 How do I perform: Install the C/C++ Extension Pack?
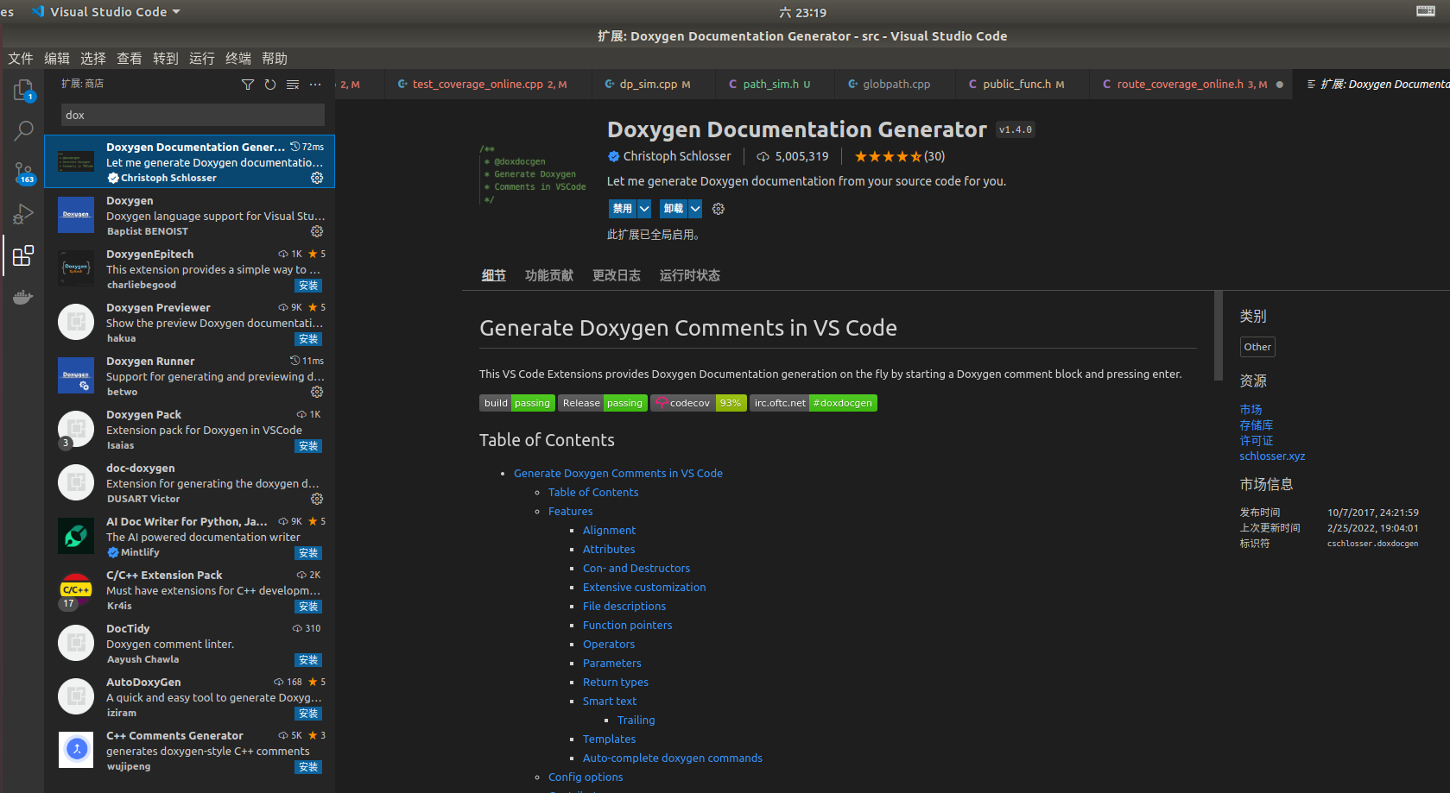308,607
